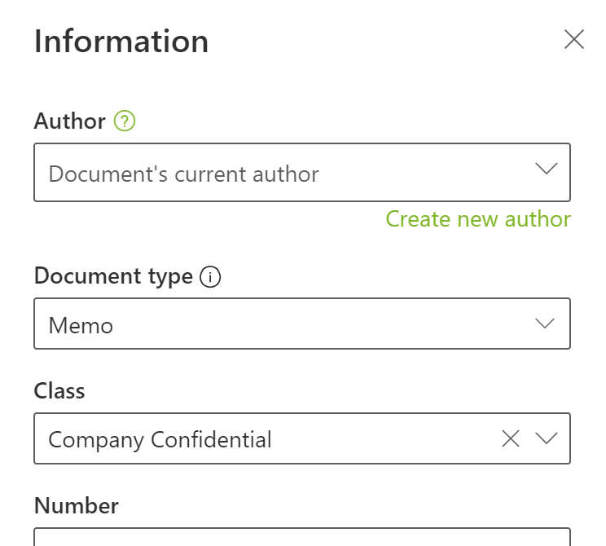Click the Author help question-mark icon
Image resolution: width=606 pixels, height=546 pixels.
[125, 121]
